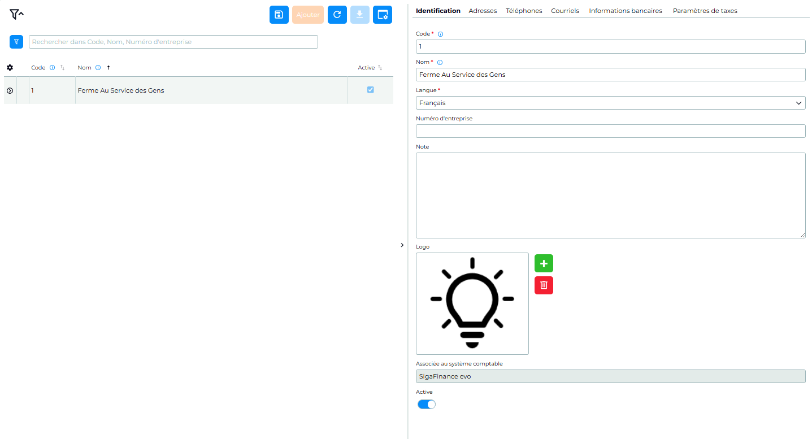The height and width of the screenshot is (439, 812).
Task: Open the window settings toolbar icon
Action: click(383, 15)
